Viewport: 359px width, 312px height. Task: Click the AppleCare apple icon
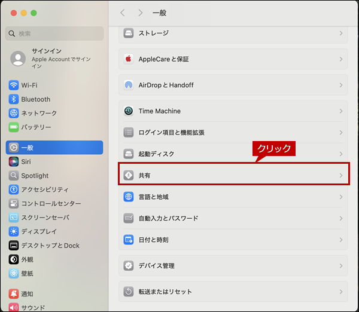coord(129,59)
